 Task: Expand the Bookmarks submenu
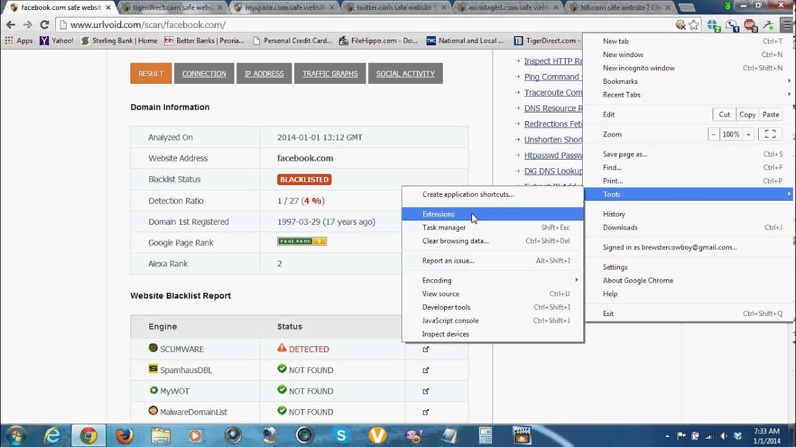point(689,81)
